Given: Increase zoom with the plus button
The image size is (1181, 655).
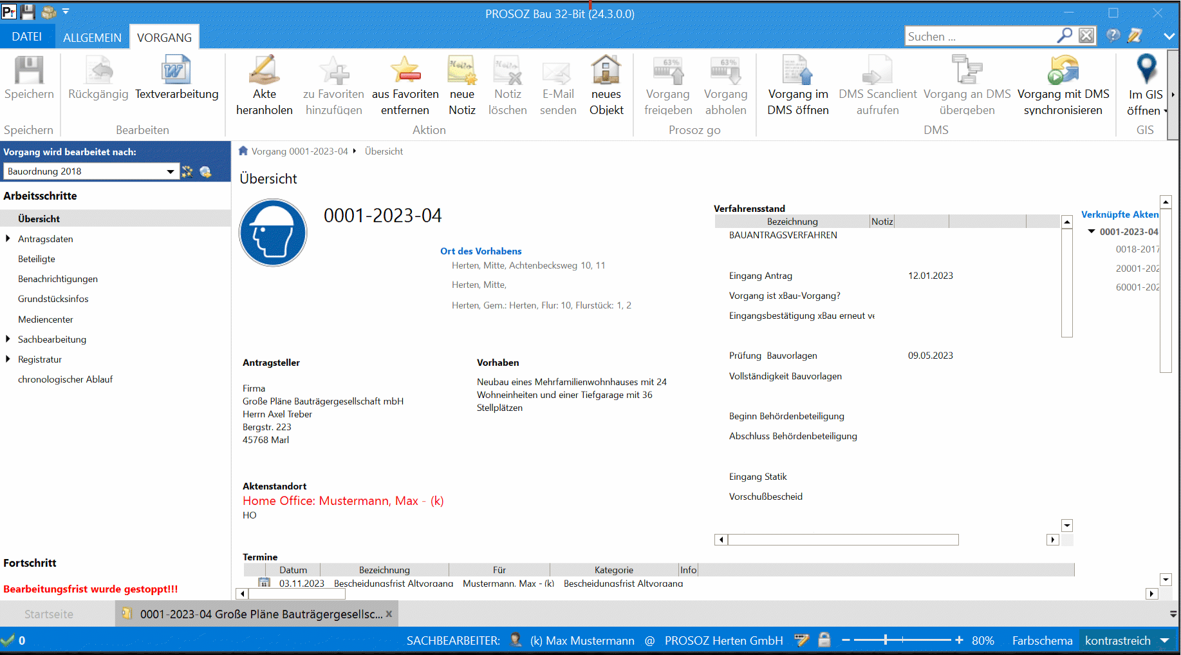Looking at the screenshot, I should click(x=959, y=640).
